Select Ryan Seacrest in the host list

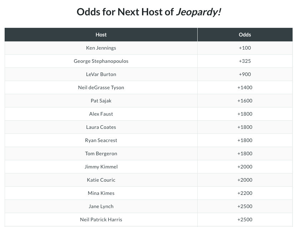pyautogui.click(x=101, y=140)
